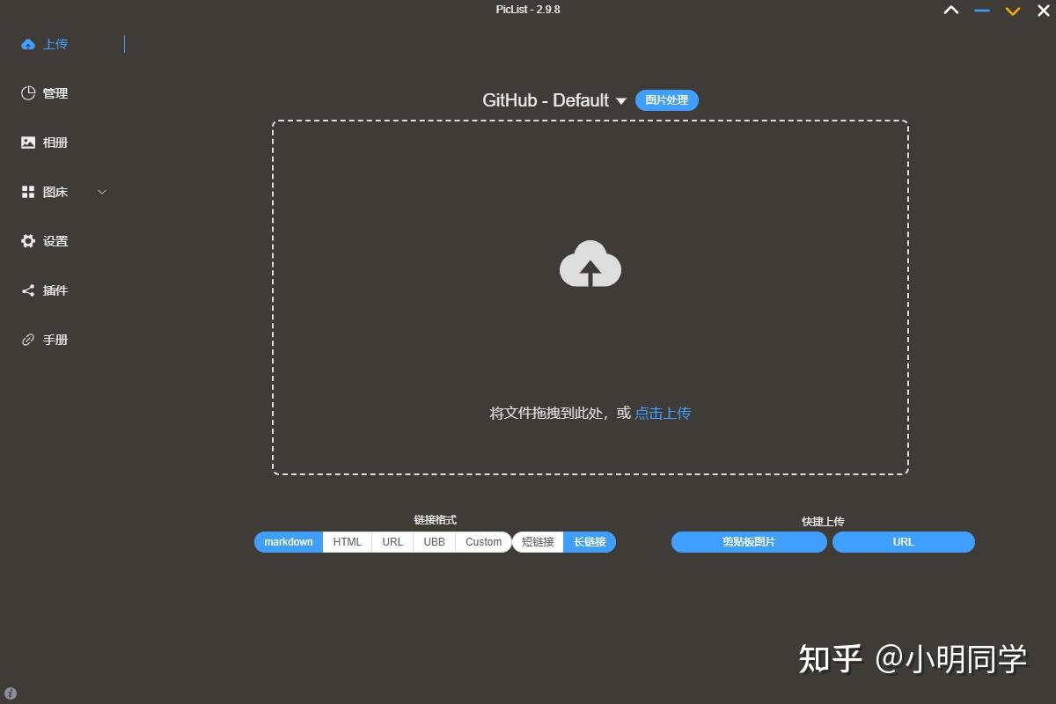Open the 管理 management panel

53,92
